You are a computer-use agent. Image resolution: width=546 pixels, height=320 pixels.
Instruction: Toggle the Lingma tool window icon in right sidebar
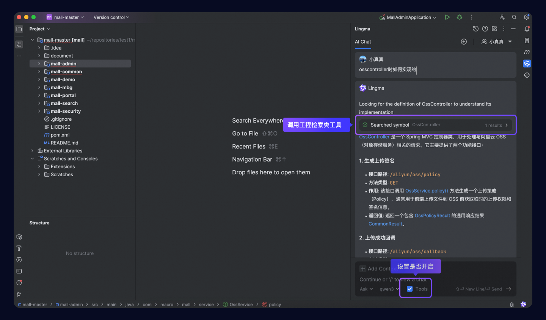pyautogui.click(x=527, y=64)
